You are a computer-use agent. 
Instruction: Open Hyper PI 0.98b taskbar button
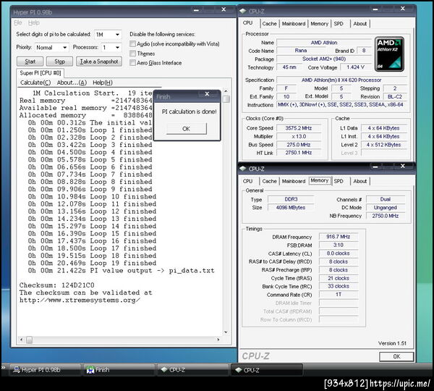[45, 370]
